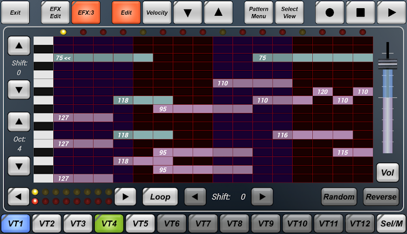Toggle Edit mode
This screenshot has height=234, width=407.
tap(126, 12)
